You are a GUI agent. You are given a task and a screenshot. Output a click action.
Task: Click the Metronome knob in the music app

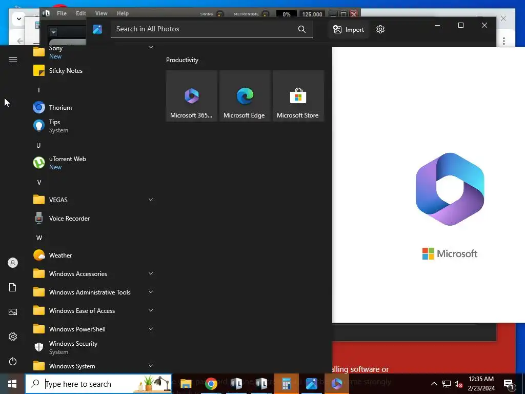coord(265,14)
